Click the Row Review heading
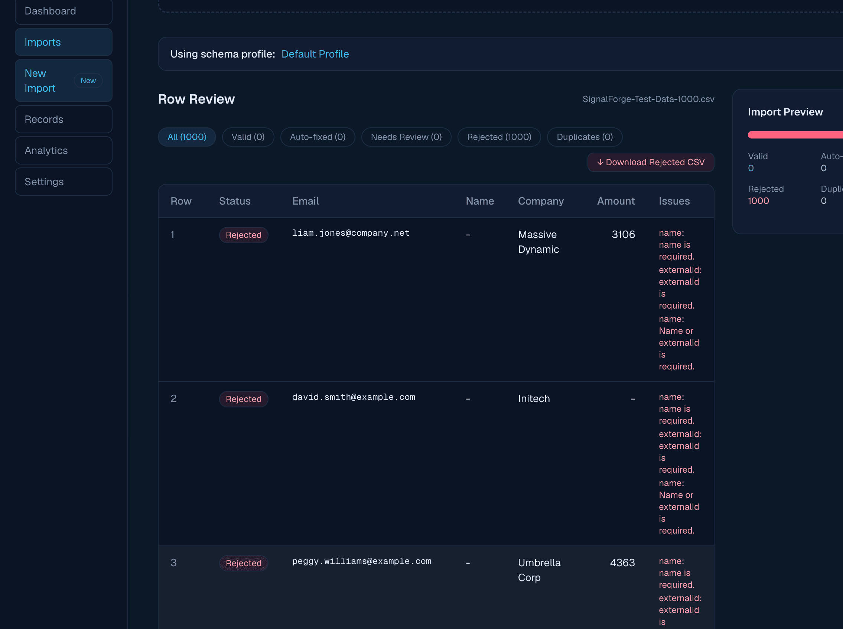The height and width of the screenshot is (629, 843). click(196, 100)
